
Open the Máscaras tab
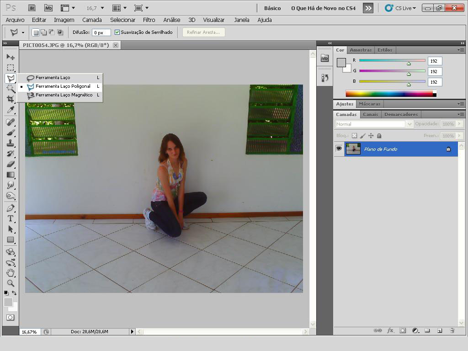click(369, 104)
